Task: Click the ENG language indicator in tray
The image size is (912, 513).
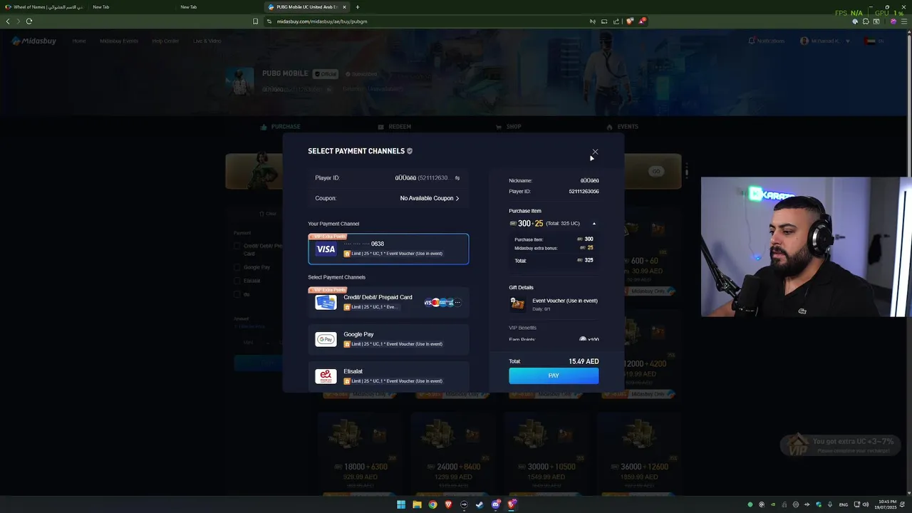Action: tap(844, 504)
